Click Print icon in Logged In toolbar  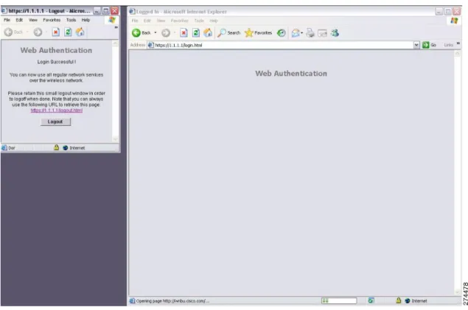[x=310, y=33]
